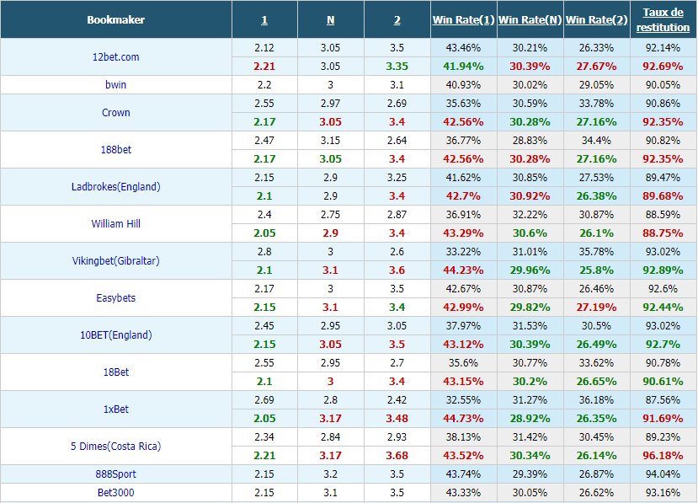The image size is (698, 503).
Task: Select Ladbrokes restitution 89.68%
Action: pyautogui.click(x=663, y=196)
